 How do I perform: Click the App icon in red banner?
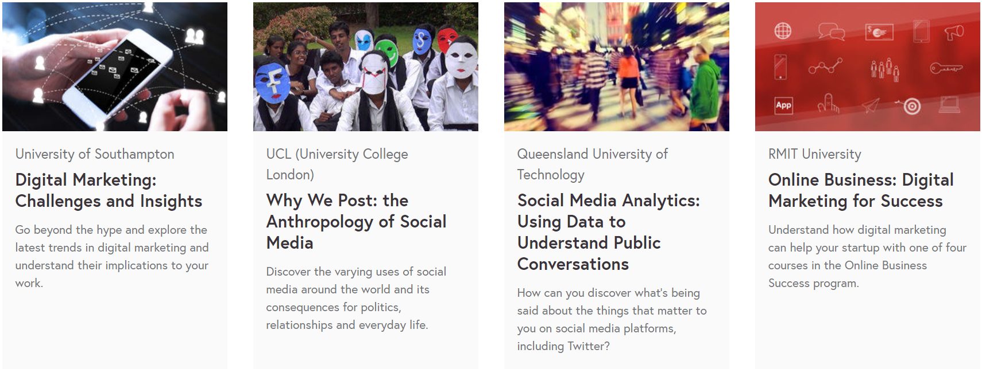tap(783, 105)
